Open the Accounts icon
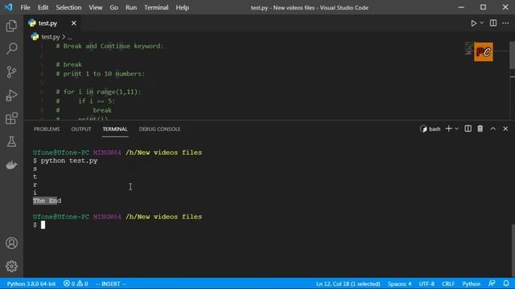This screenshot has width=515, height=289. pos(11,243)
